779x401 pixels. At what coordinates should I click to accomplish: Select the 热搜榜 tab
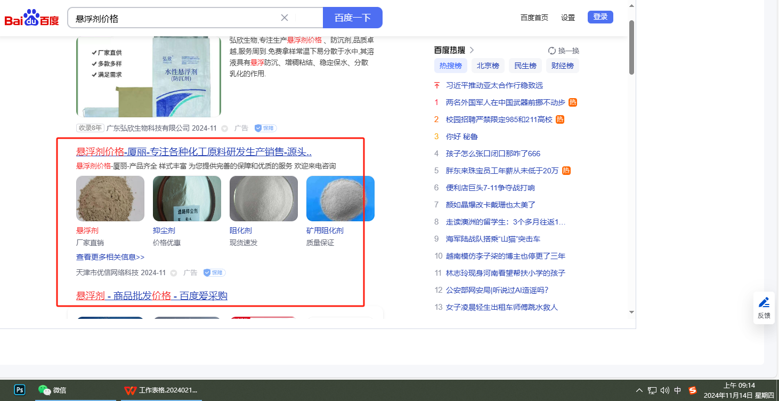point(451,66)
